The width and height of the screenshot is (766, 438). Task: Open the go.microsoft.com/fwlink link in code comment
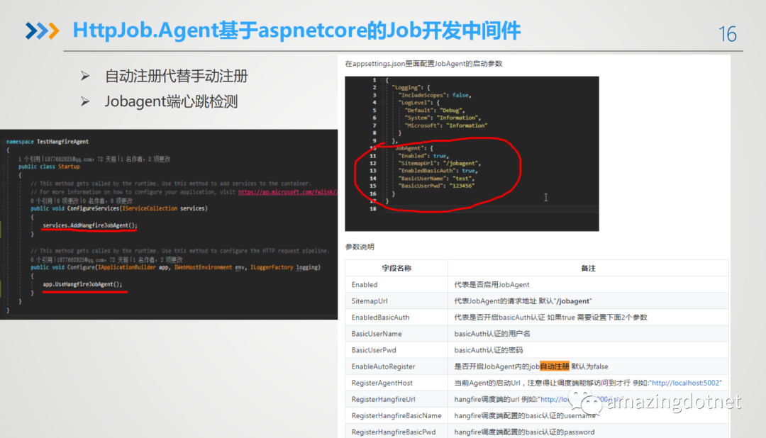[x=288, y=192]
